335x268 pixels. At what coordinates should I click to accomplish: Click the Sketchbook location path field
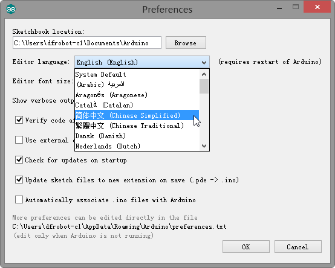[87, 43]
